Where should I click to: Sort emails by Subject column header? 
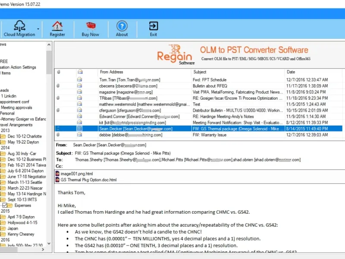(200, 72)
